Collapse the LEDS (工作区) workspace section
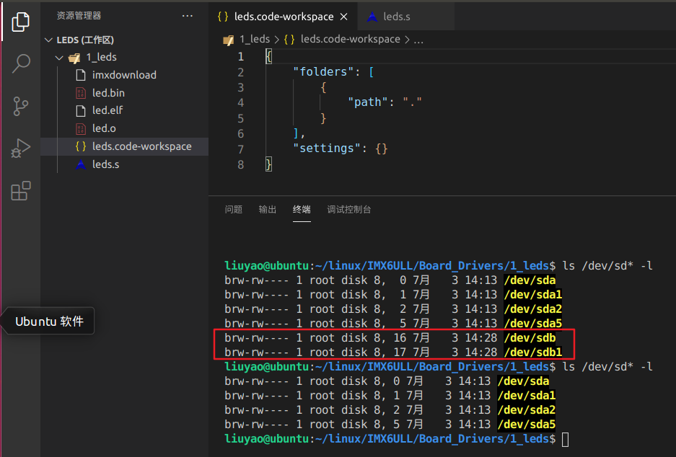This screenshot has width=676, height=457. coord(49,40)
